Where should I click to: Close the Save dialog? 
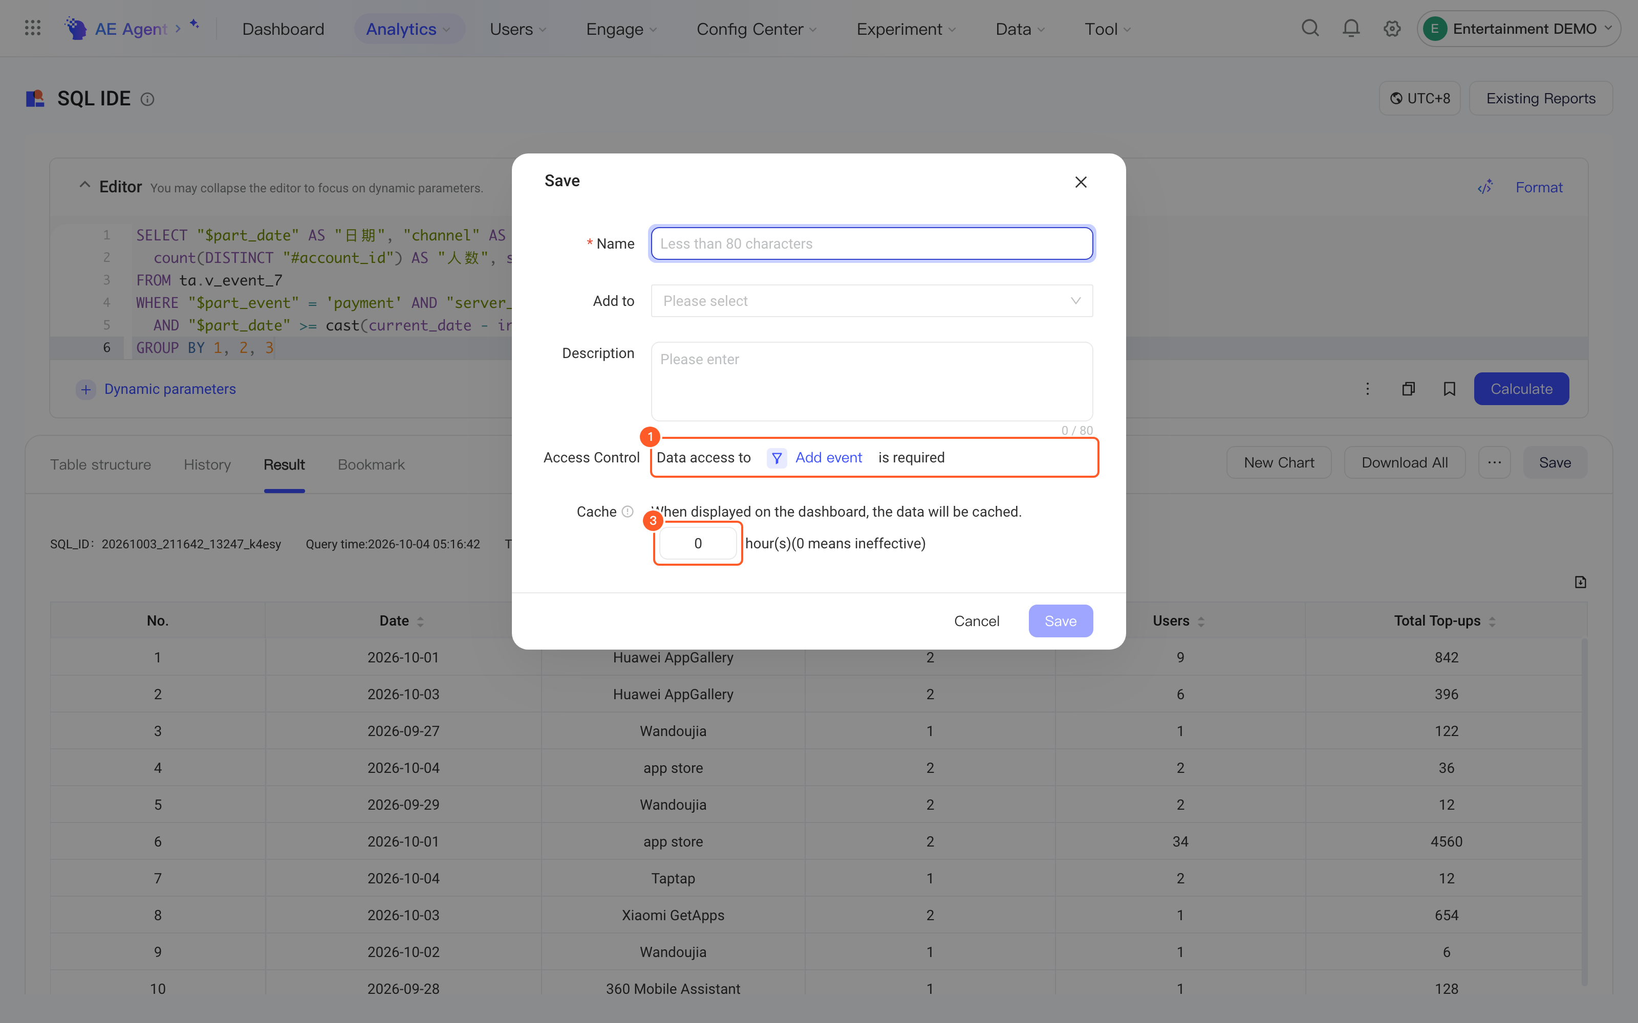[x=1081, y=182]
